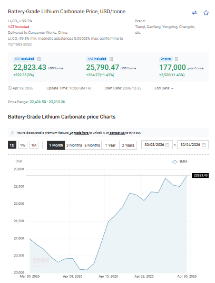
Task: Open calendar icon in end date field
Action: pos(203,145)
